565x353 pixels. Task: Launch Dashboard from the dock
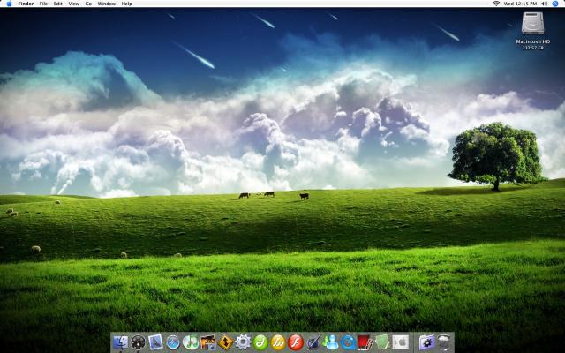tap(138, 342)
